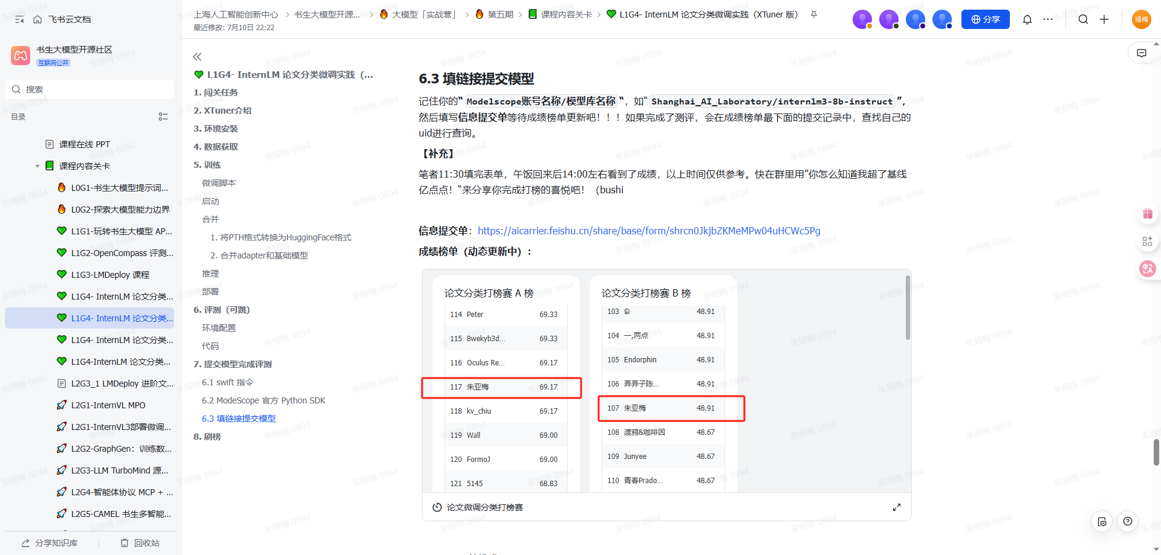Viewport: 1161px width, 555px height.
Task: Open L0G1-书生大模型提示词 page
Action: click(120, 188)
